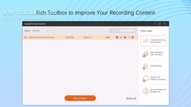This screenshot has width=191, height=107.
Task: Click the pencil rename icon for the recording
Action: coord(121,37)
